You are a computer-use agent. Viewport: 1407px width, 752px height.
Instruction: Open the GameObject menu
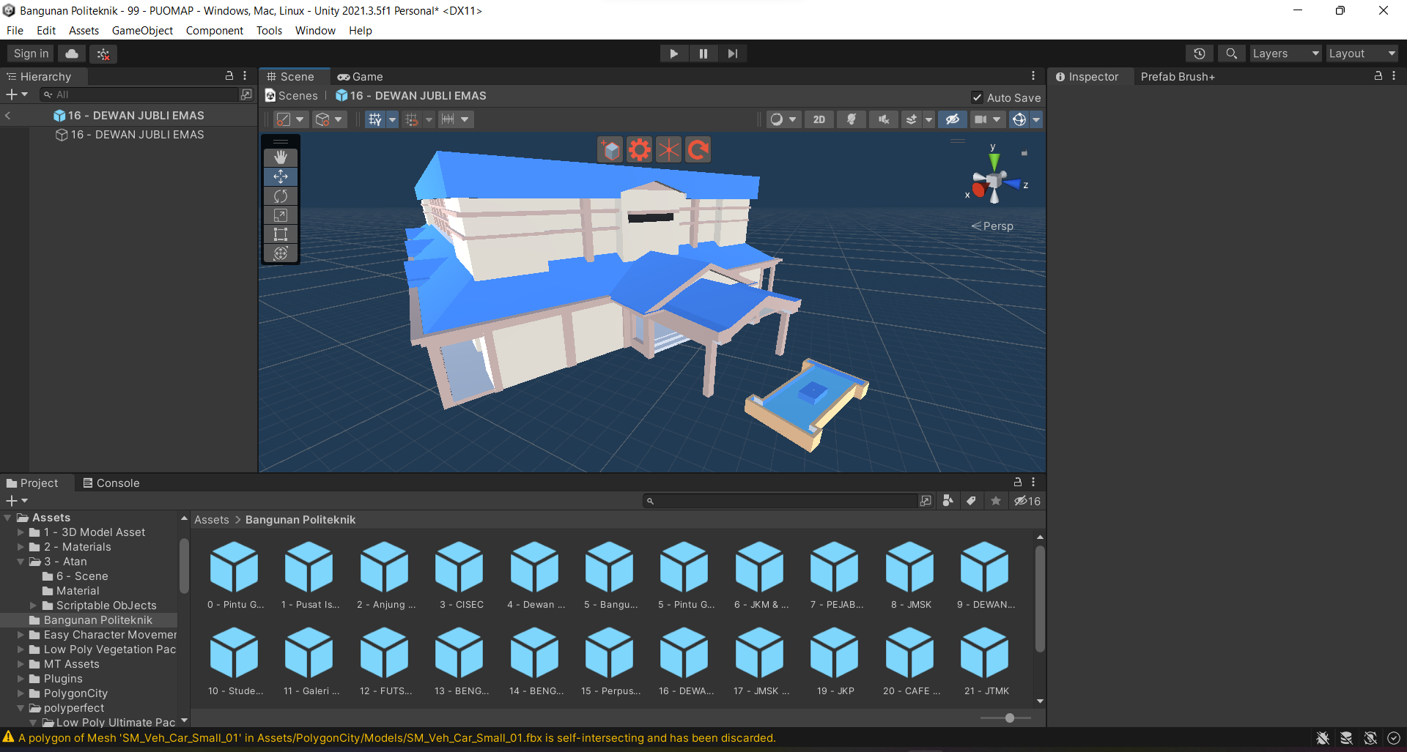(142, 31)
